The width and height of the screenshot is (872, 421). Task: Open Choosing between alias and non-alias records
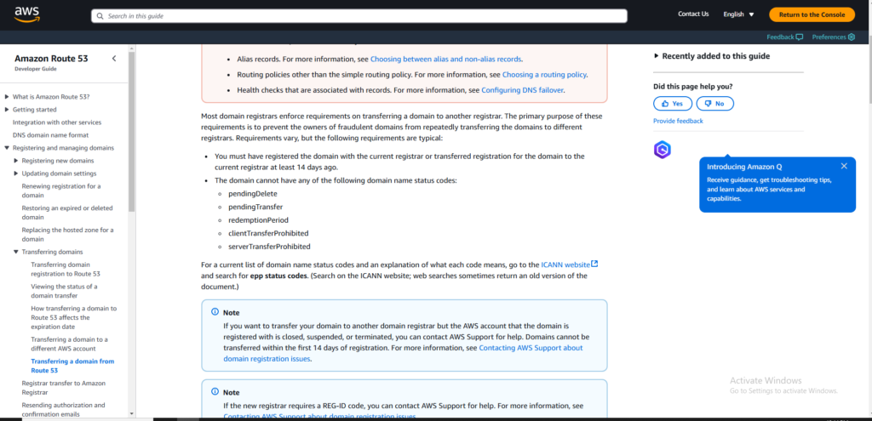pos(446,59)
